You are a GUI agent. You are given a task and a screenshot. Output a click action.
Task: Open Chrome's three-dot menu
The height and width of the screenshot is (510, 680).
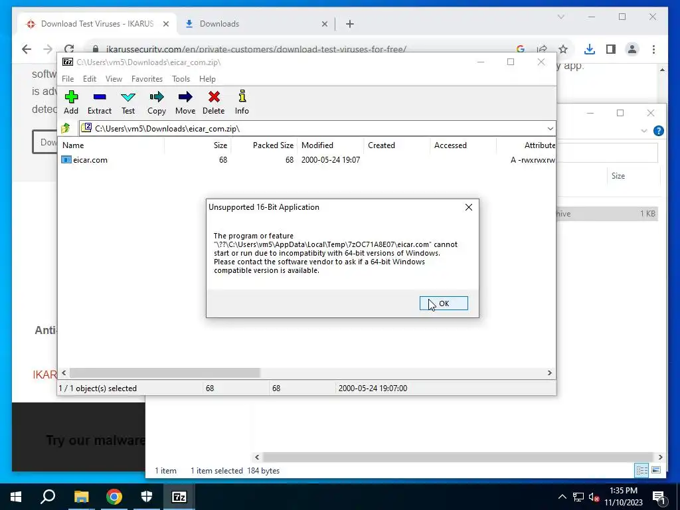coord(653,49)
